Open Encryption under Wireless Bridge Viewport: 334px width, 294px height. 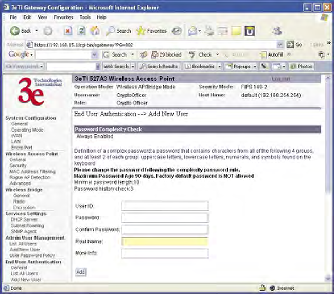24,208
